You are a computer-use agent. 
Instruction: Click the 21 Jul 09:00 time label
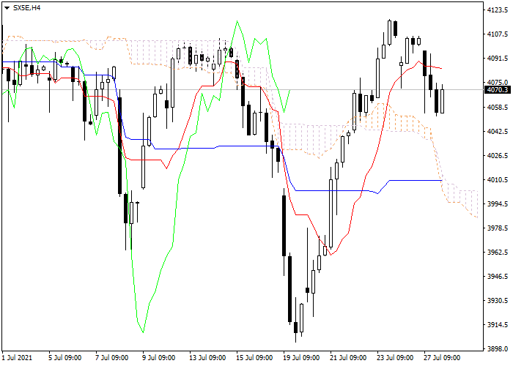click(348, 357)
